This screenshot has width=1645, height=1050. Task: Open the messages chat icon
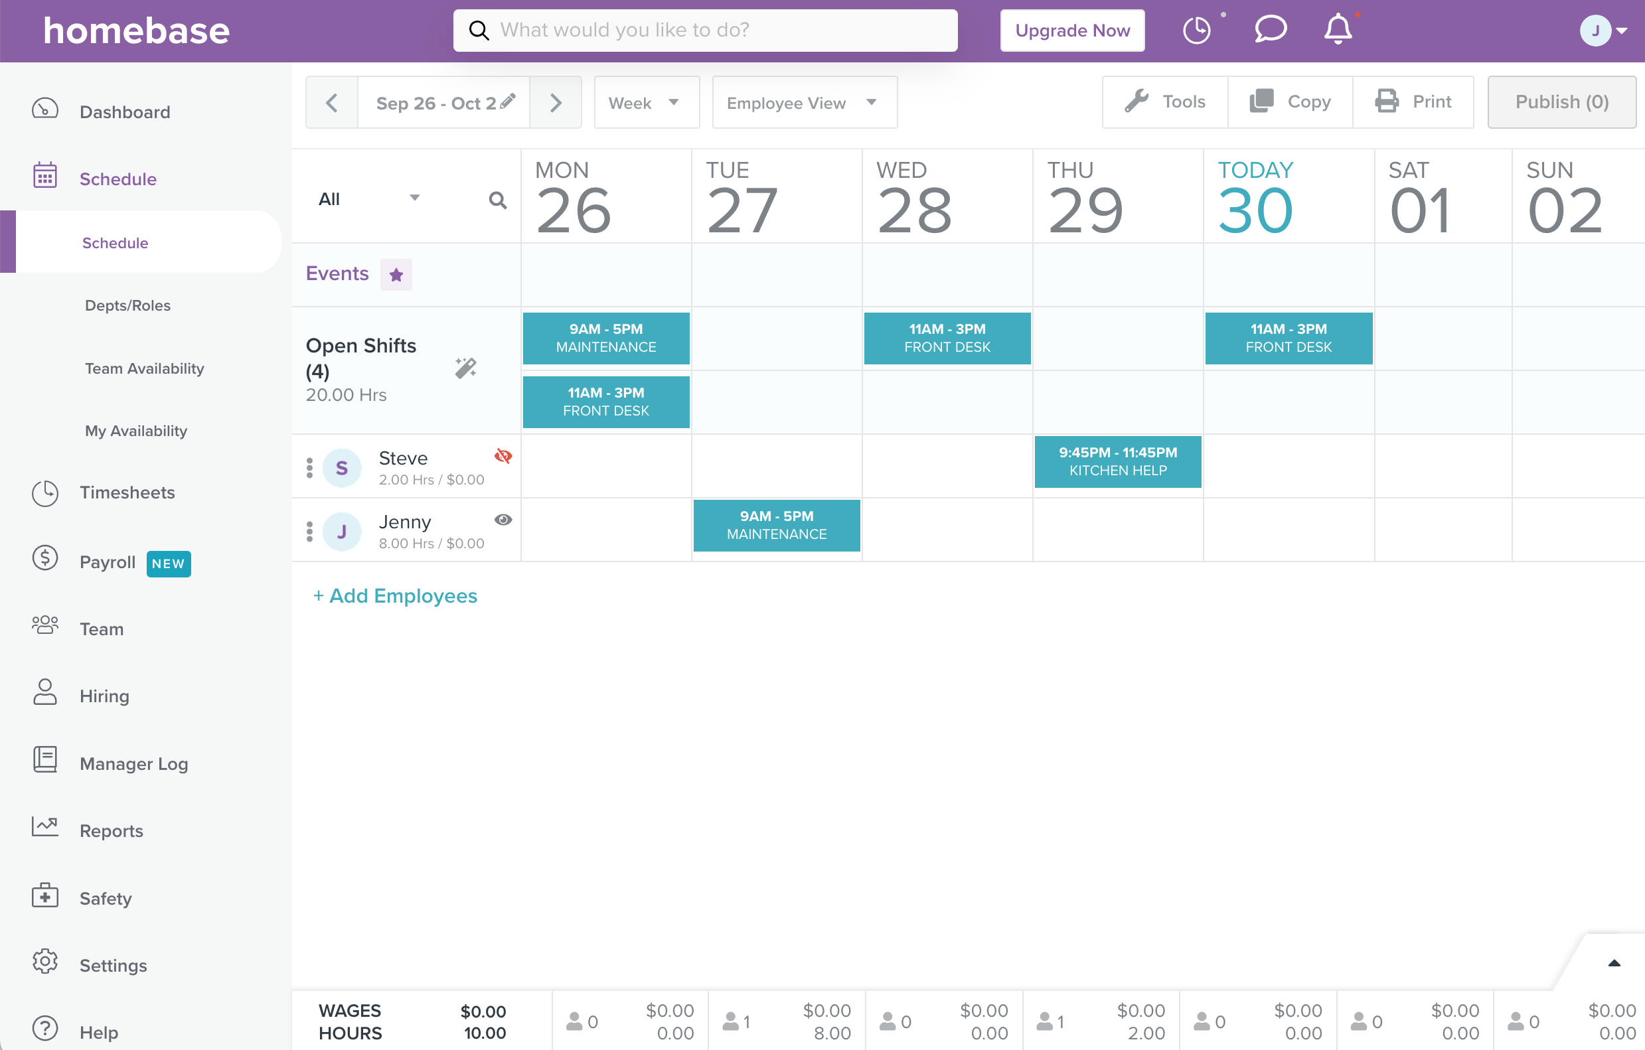pyautogui.click(x=1269, y=30)
